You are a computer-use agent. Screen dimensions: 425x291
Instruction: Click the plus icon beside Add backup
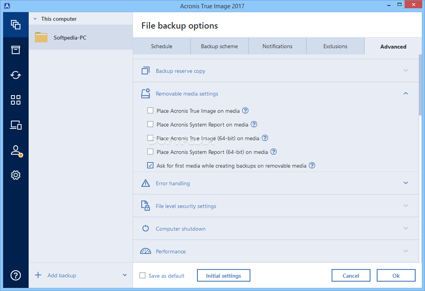click(38, 275)
